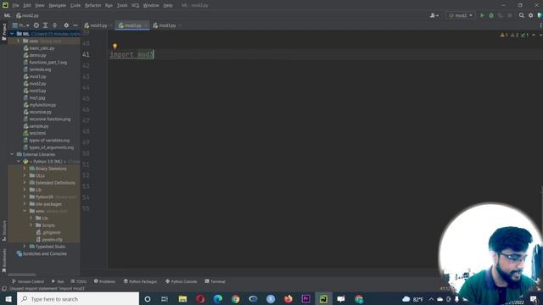Toggle the Bookmarks side tool window tab

4,260
